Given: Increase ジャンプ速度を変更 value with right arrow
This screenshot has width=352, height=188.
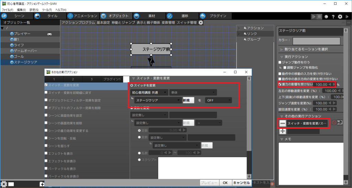Looking at the screenshot, I should pos(334,103).
